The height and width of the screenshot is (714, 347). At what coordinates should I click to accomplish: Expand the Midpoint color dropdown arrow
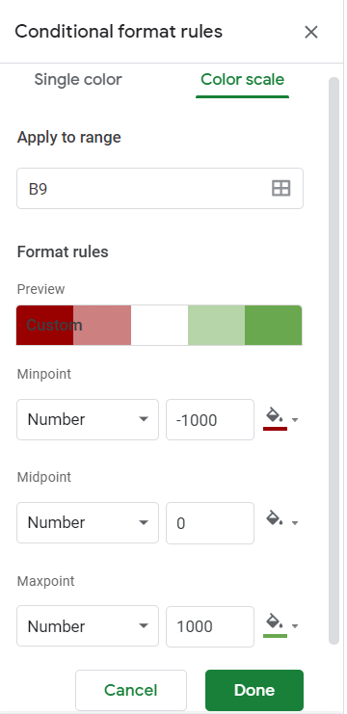pyautogui.click(x=295, y=523)
